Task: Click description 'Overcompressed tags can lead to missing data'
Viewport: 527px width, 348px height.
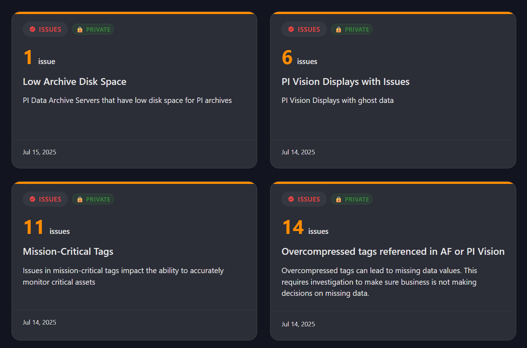Action: 379,282
